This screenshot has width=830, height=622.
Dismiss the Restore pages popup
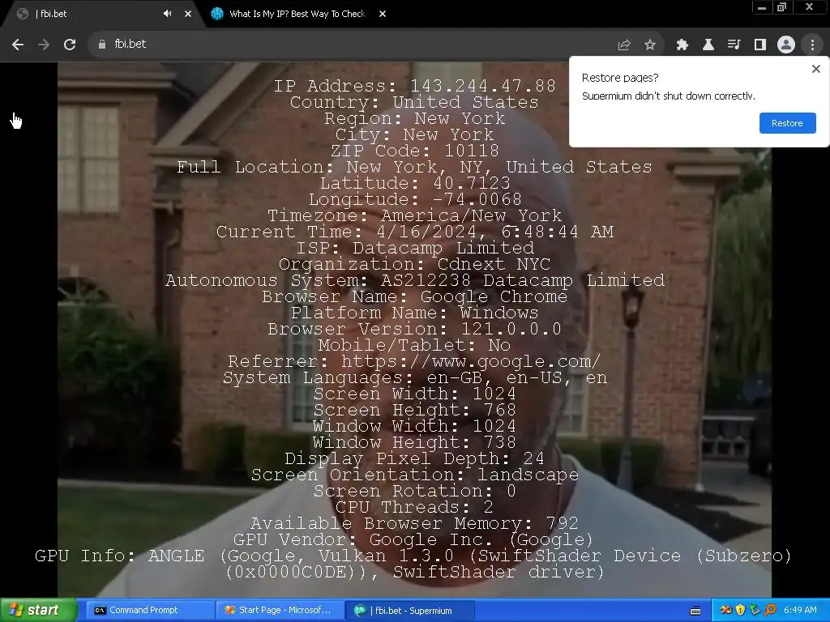pos(815,69)
